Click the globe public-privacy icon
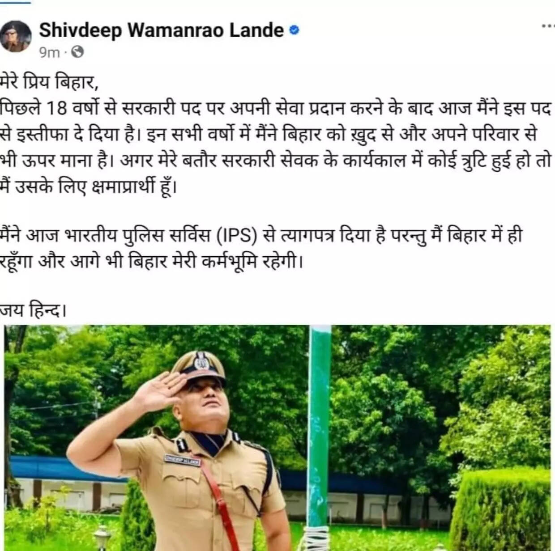This screenshot has height=551, width=555. click(77, 52)
